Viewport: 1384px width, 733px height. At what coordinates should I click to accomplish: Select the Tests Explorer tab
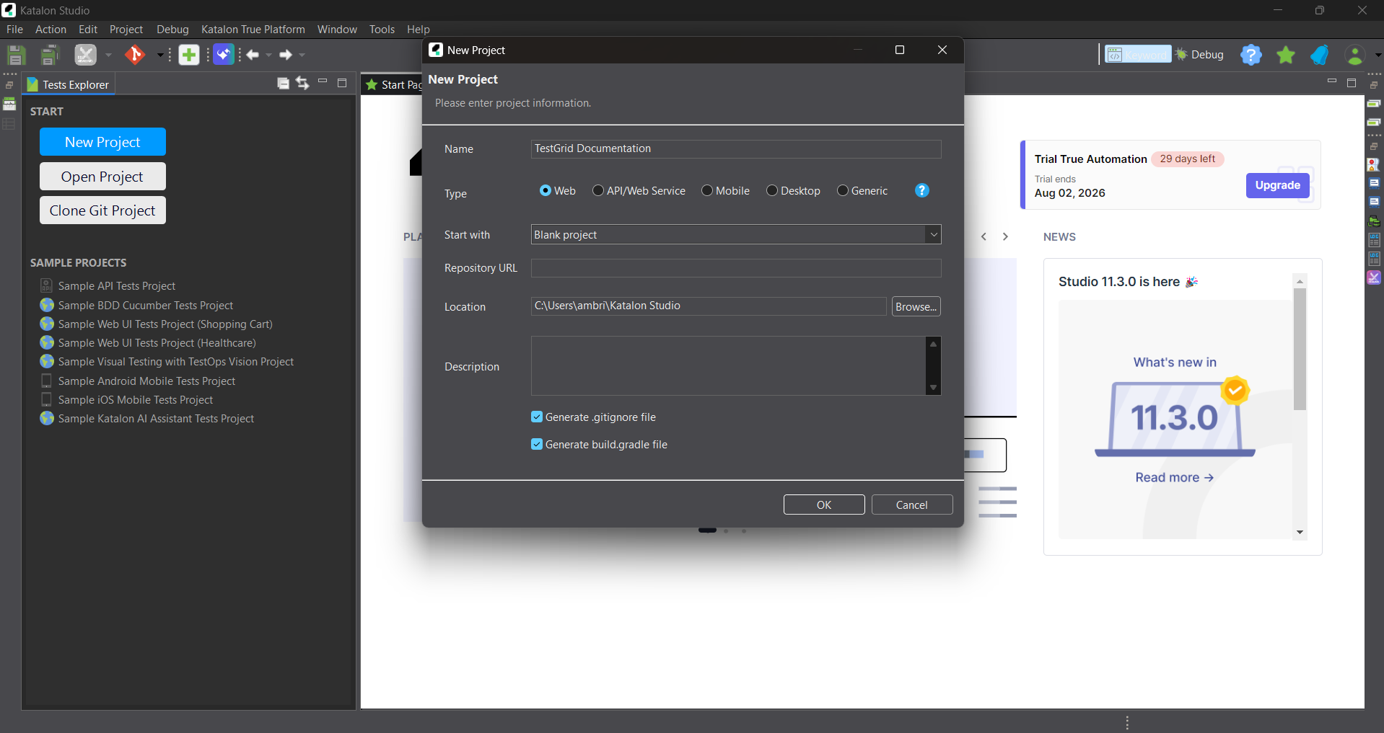coord(69,84)
